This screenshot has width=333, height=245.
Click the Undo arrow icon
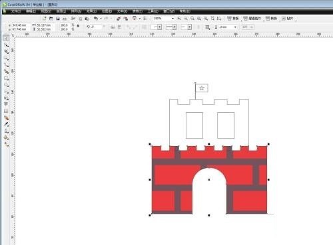(x=96, y=19)
